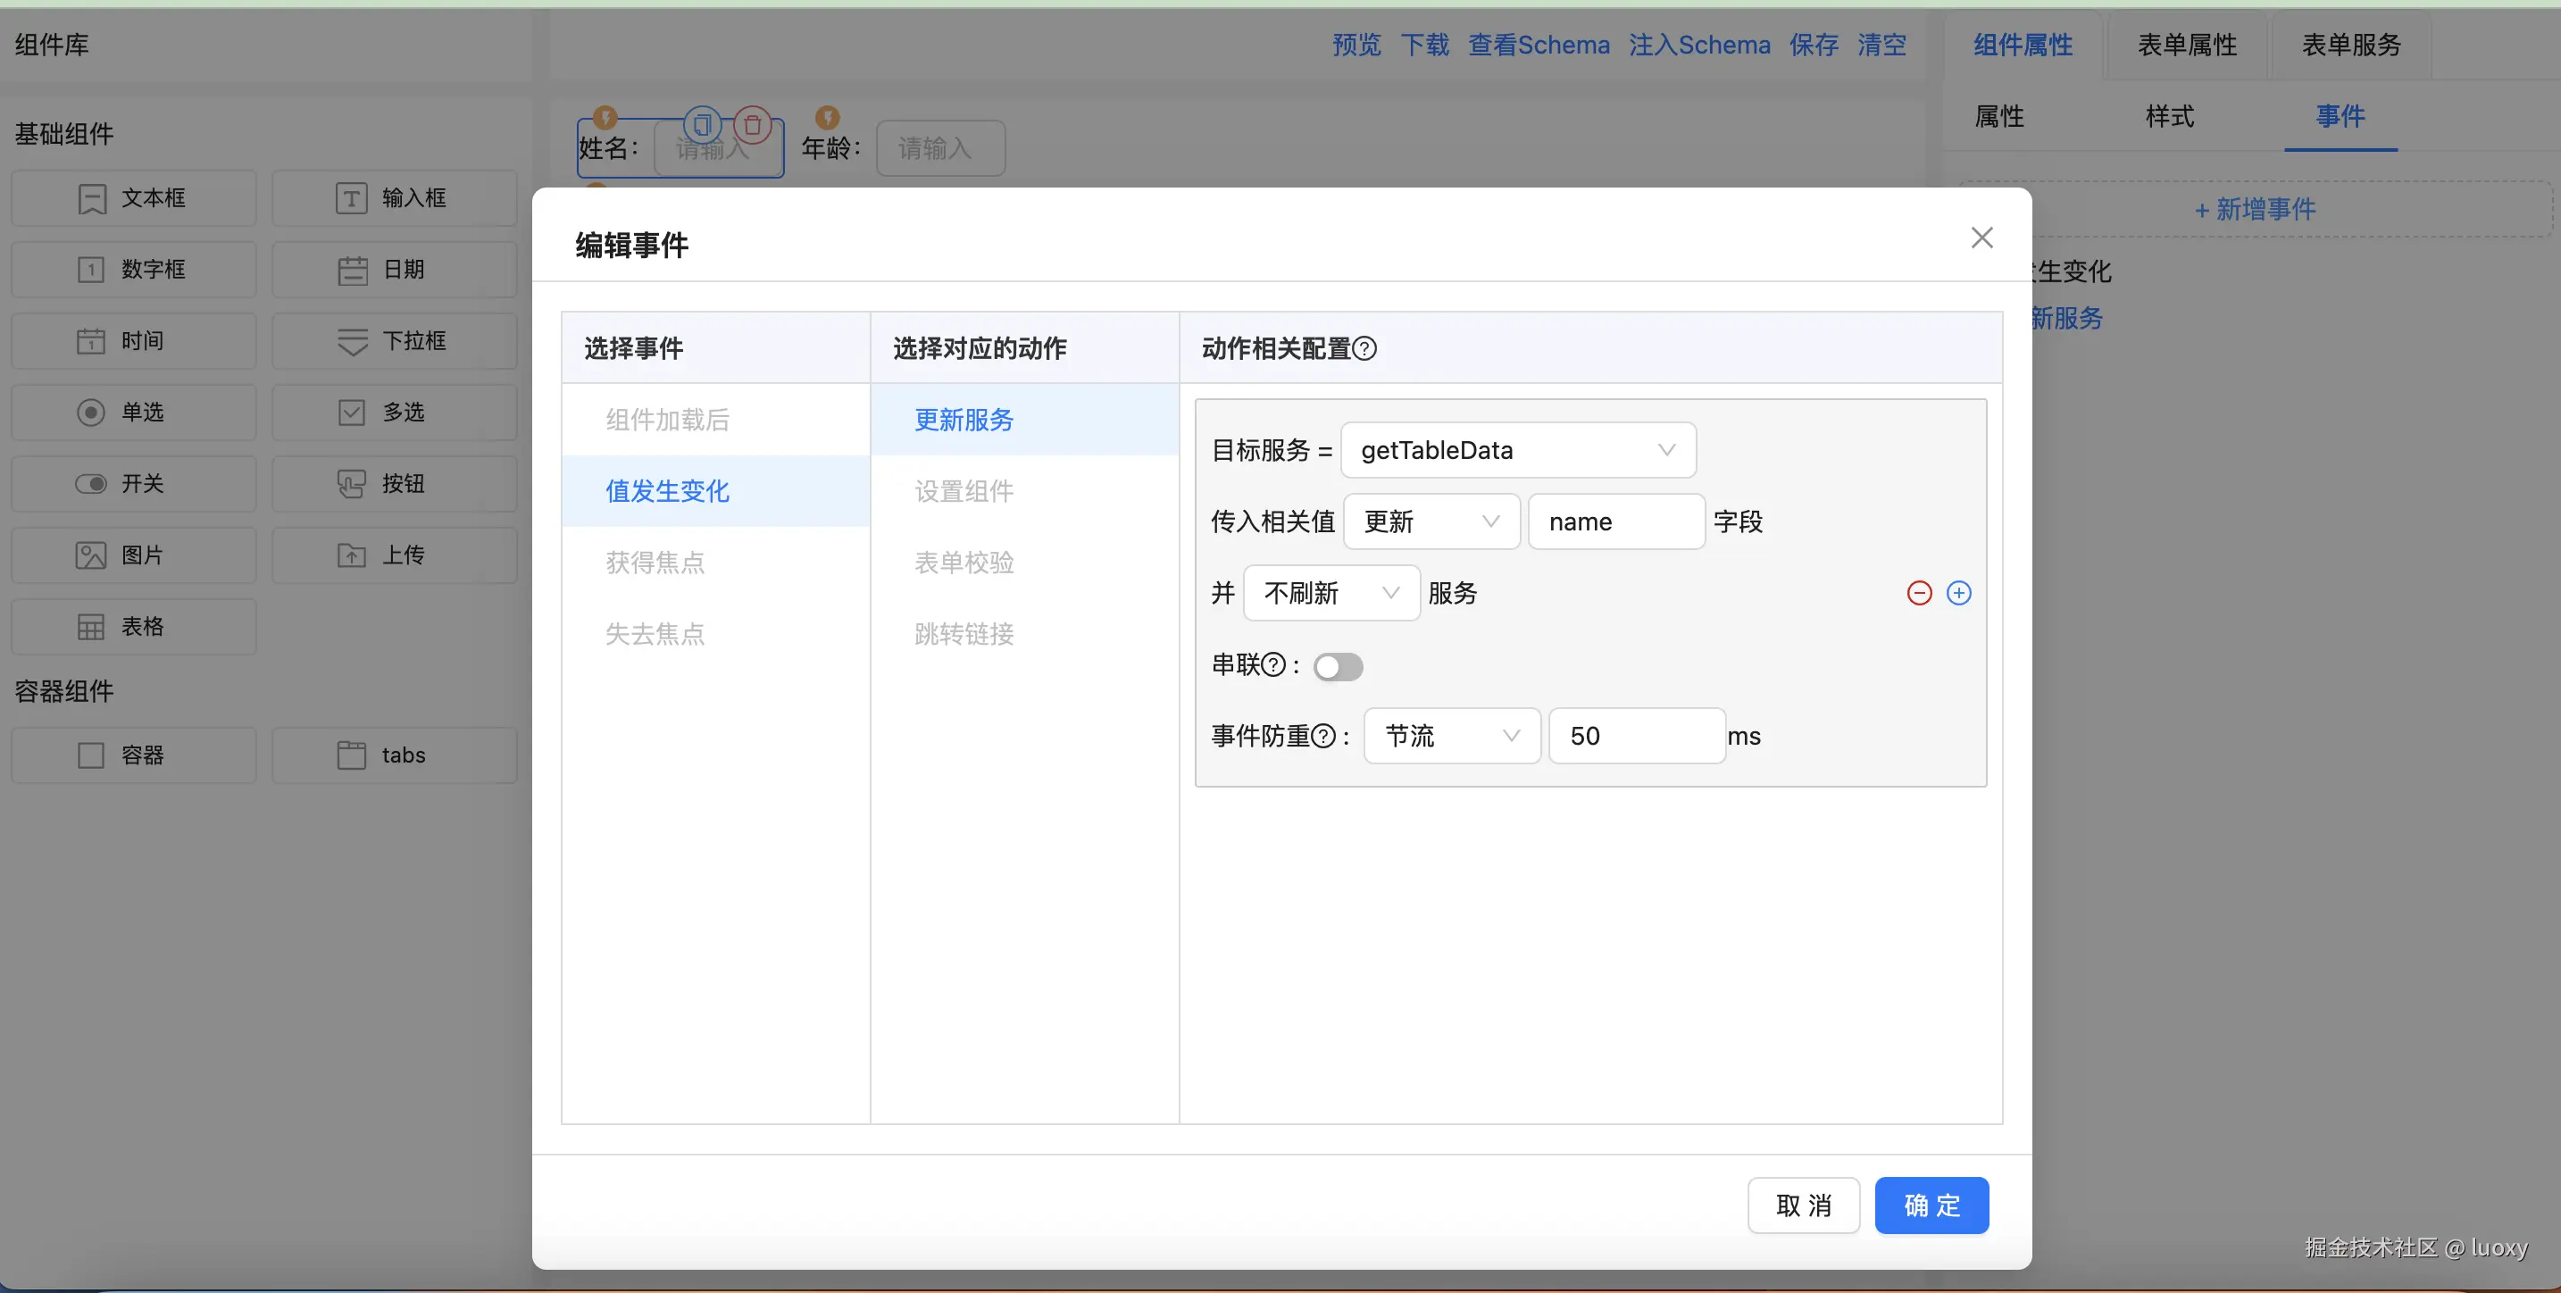
Task: Expand the 更新 dropdown for 传入相关值
Action: (x=1431, y=521)
